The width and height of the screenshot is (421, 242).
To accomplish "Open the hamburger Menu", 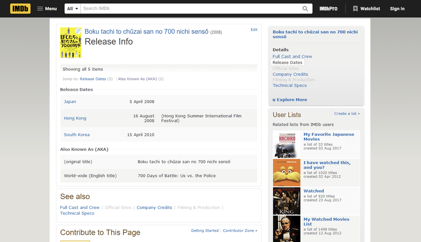I will click(47, 9).
